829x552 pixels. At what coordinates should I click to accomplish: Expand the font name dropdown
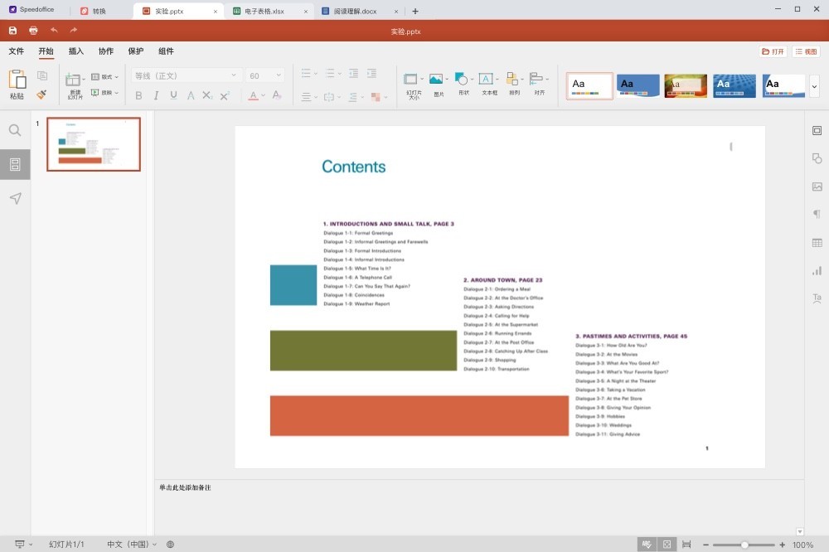point(235,75)
